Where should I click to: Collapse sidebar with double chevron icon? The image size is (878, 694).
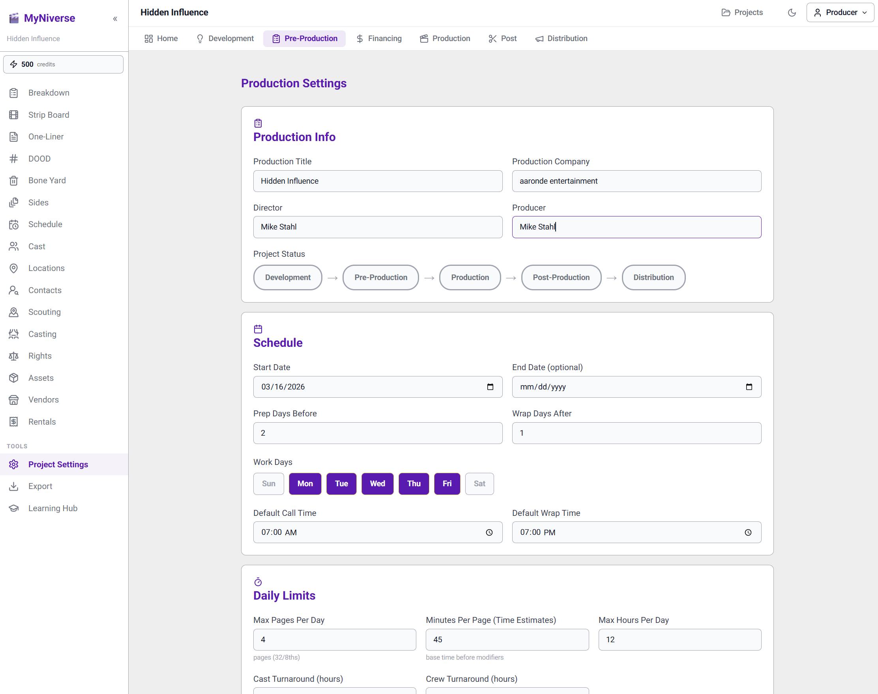point(115,19)
